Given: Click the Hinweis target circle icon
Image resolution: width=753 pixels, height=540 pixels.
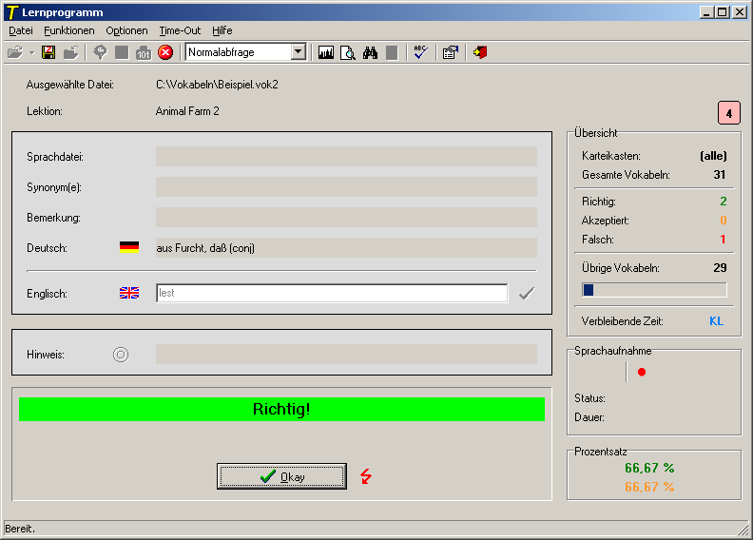Looking at the screenshot, I should [x=121, y=355].
